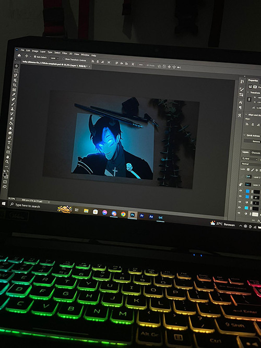Image resolution: width=261 pixels, height=348 pixels.
Task: Select the Hand tool
Action: click(x=8, y=157)
